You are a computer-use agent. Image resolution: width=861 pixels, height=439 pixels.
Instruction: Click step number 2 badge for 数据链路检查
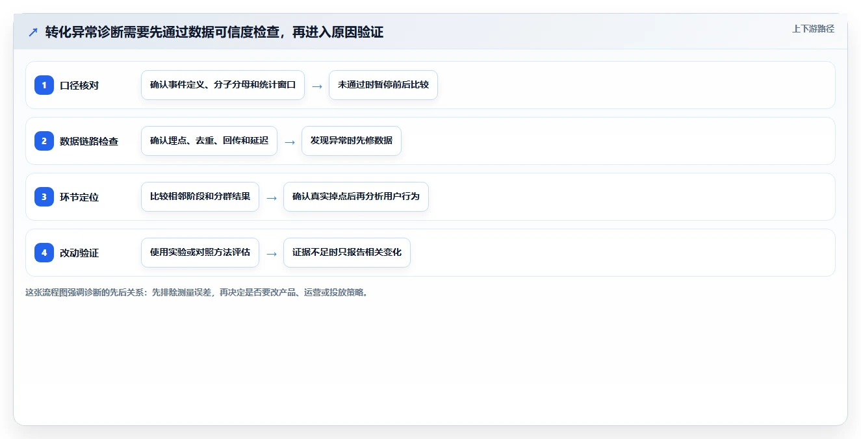point(44,141)
